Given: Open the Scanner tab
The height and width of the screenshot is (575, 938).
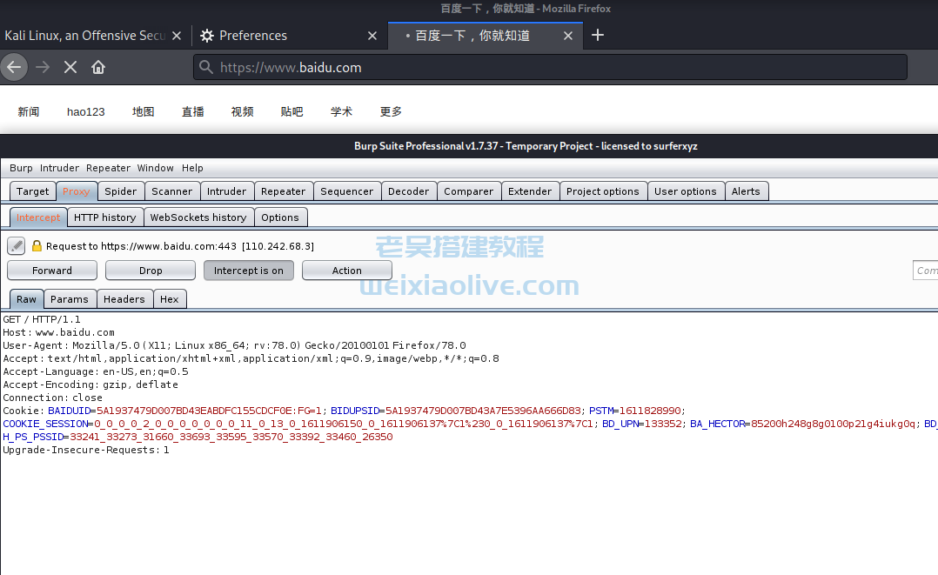Looking at the screenshot, I should [x=172, y=191].
